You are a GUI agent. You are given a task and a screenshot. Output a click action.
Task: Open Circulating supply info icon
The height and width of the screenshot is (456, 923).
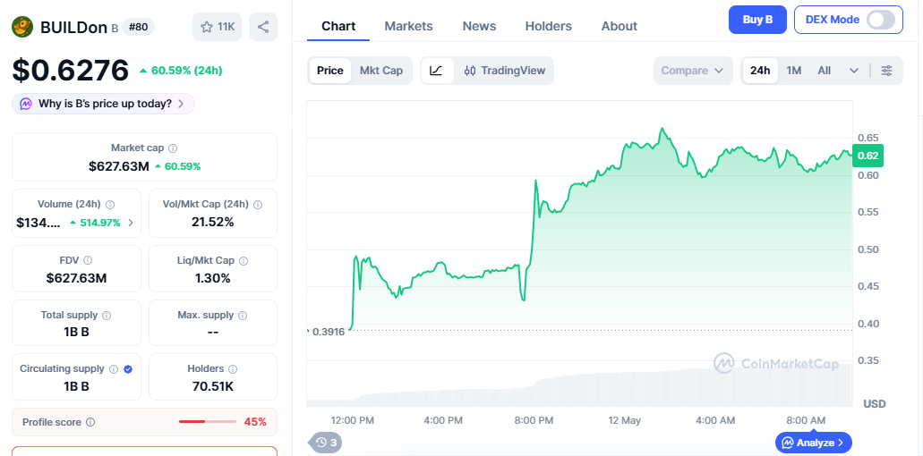click(115, 369)
